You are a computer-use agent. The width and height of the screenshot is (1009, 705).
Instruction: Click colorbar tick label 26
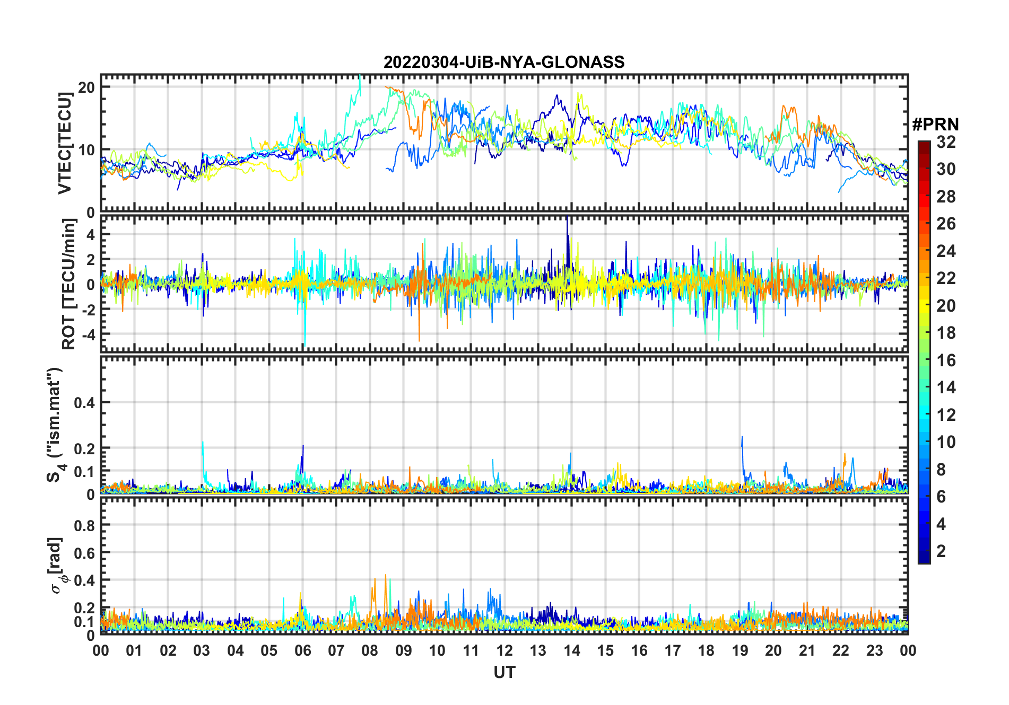(x=946, y=224)
